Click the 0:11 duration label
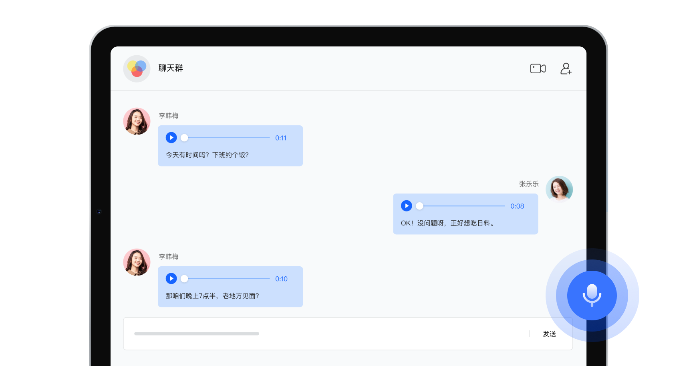697x366 pixels. pyautogui.click(x=281, y=138)
